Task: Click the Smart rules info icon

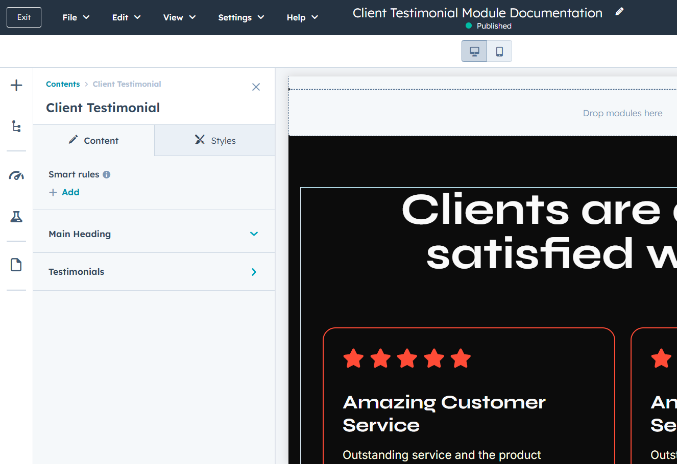Action: [107, 174]
